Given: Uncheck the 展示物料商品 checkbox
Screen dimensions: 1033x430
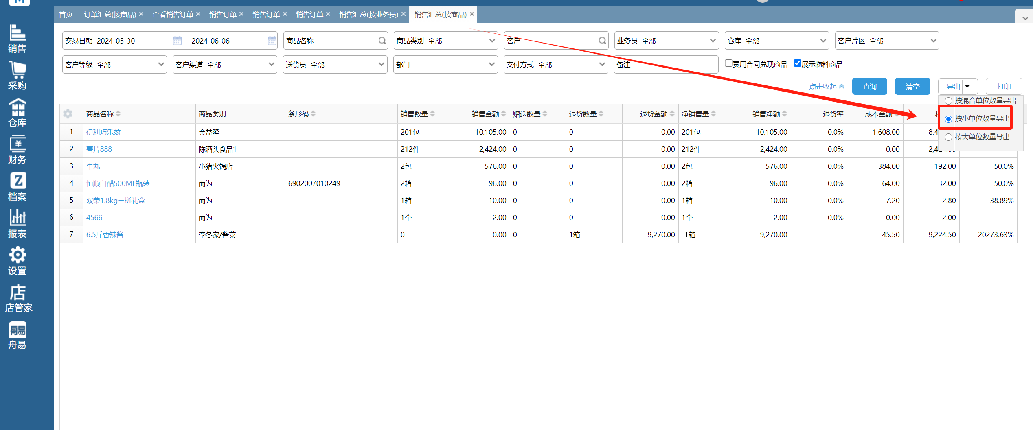Looking at the screenshot, I should click(x=797, y=63).
